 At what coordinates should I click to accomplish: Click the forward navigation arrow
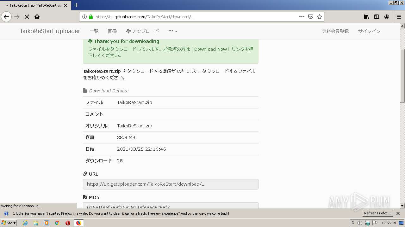pyautogui.click(x=17, y=17)
